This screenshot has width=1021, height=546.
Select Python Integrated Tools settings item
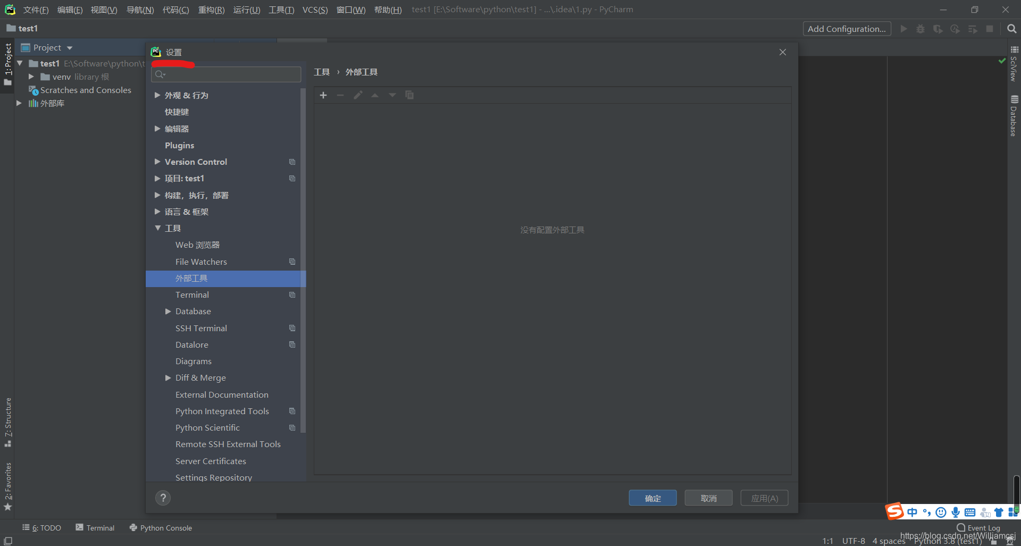(222, 411)
